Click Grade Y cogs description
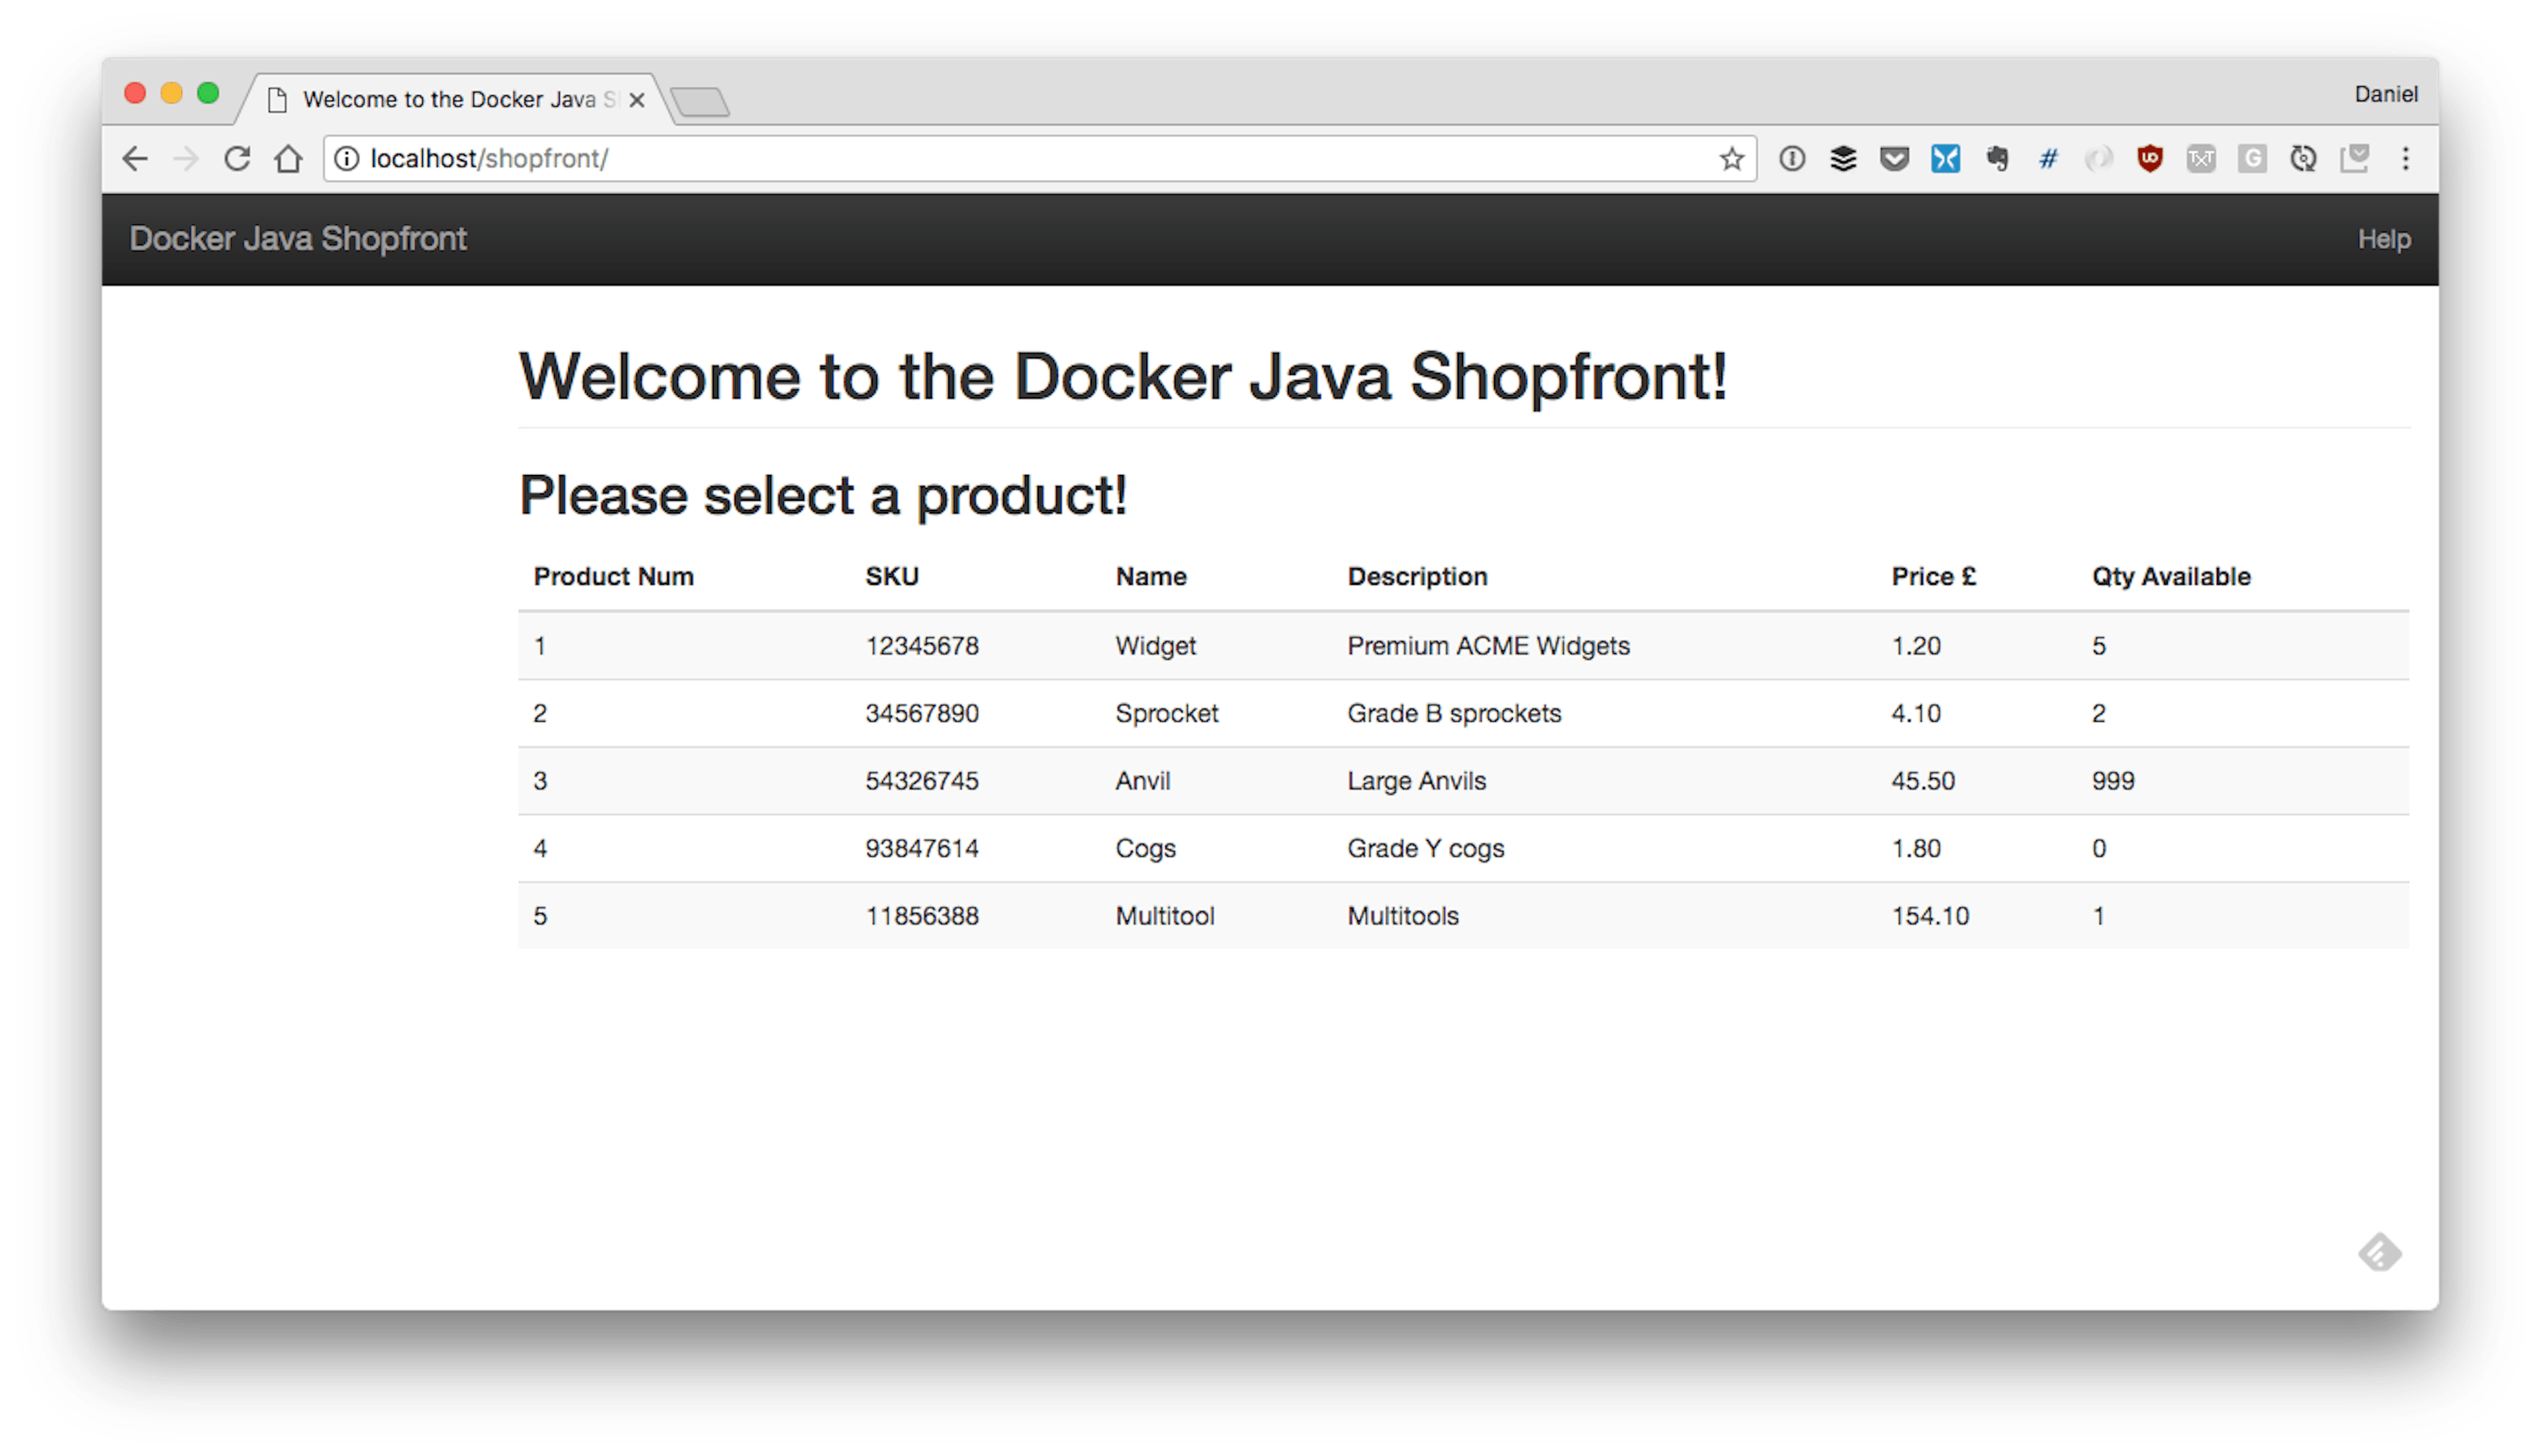Image resolution: width=2541 pixels, height=1456 pixels. [1425, 848]
